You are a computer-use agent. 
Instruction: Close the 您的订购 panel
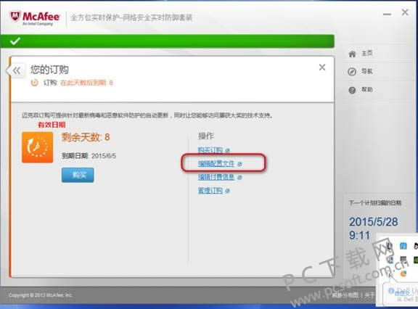tap(322, 67)
